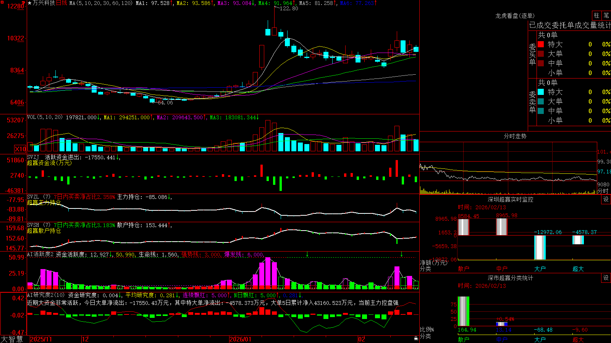Click the 散户 bar valued 8584.45
Viewport: 611px width, 343px height.
463,227
